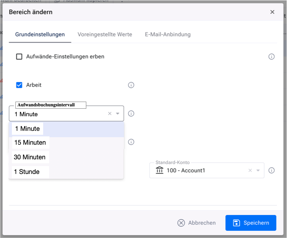Select 15 Minuten from interval list

tap(30, 143)
